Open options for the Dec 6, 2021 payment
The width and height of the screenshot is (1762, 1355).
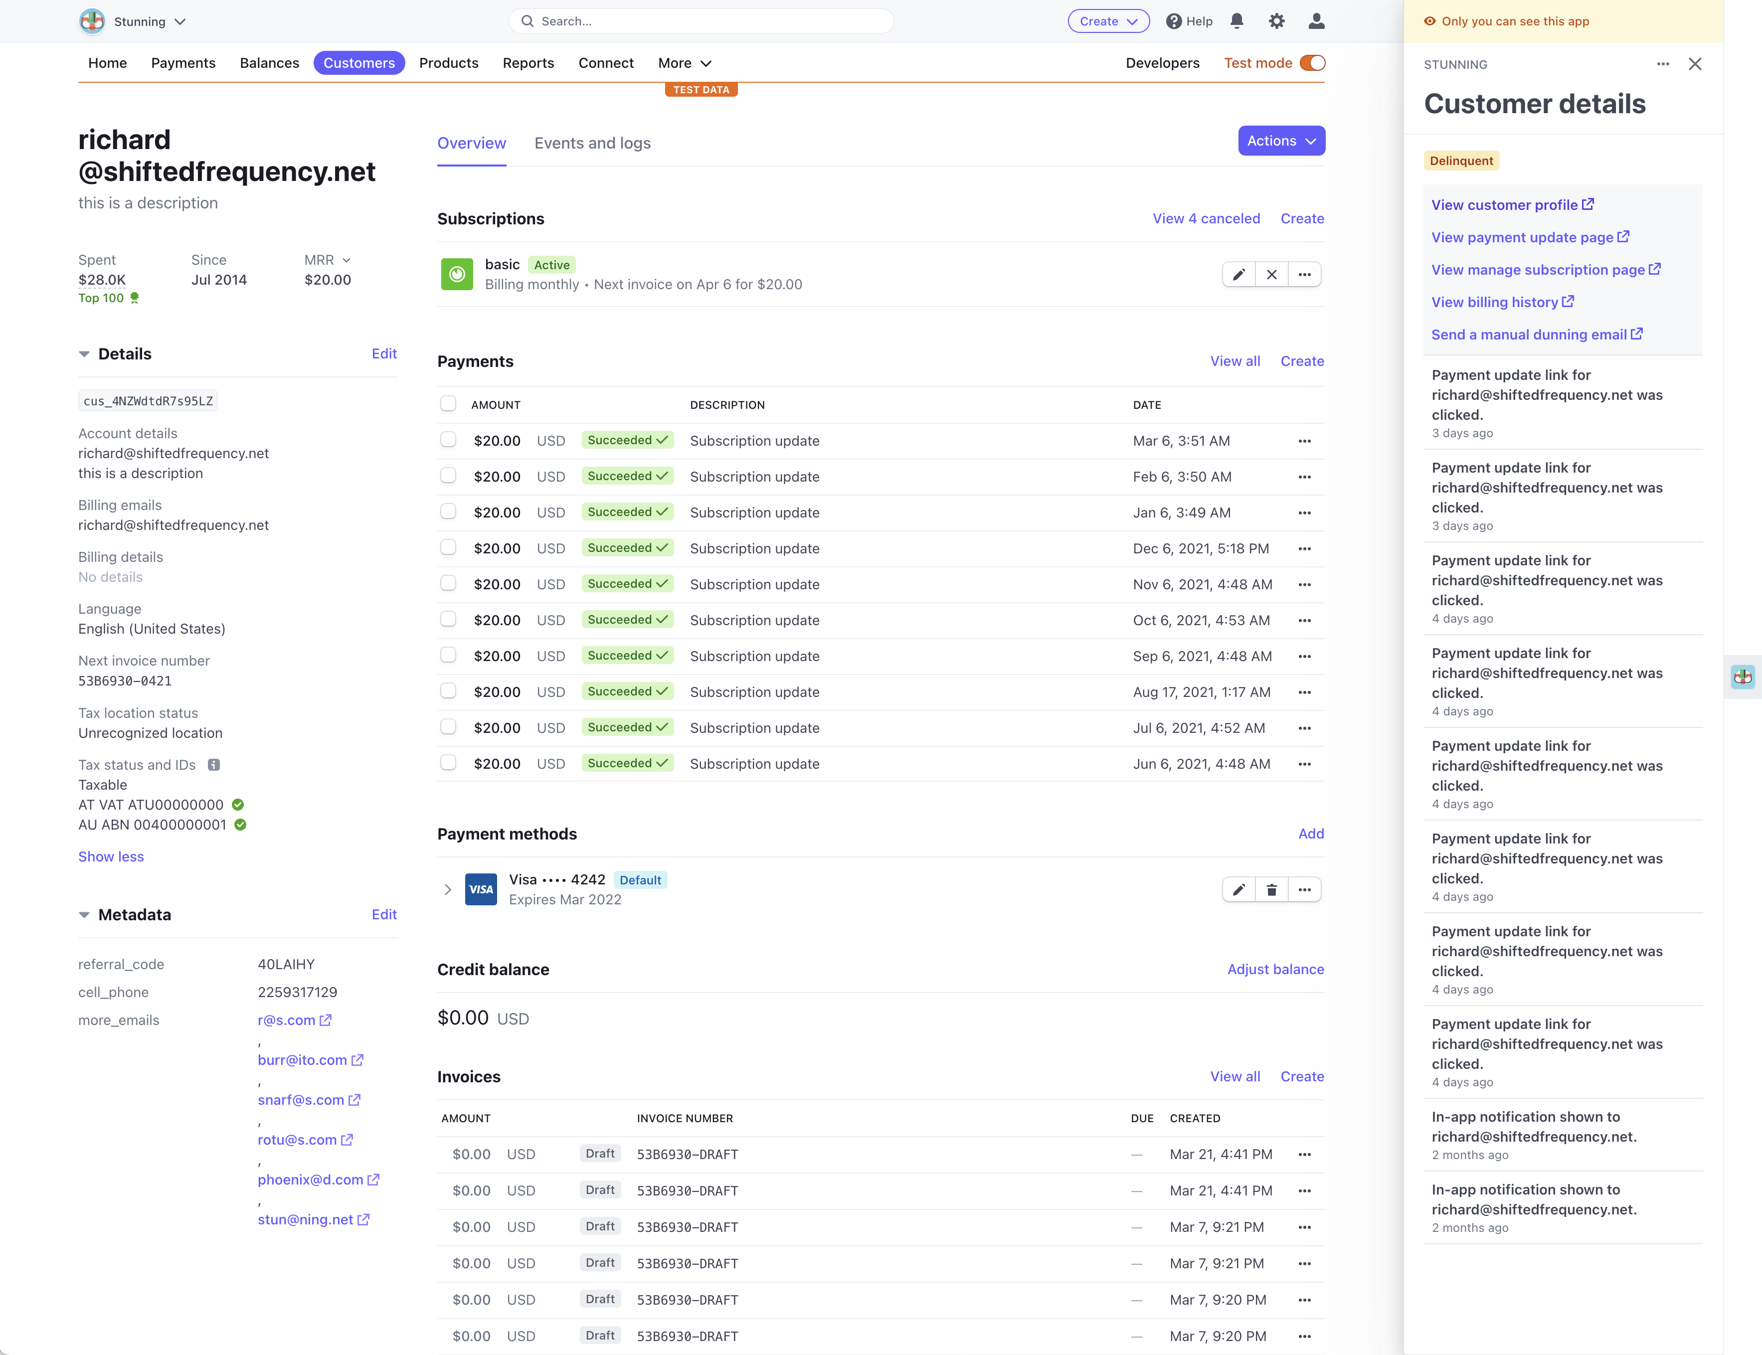click(1305, 548)
